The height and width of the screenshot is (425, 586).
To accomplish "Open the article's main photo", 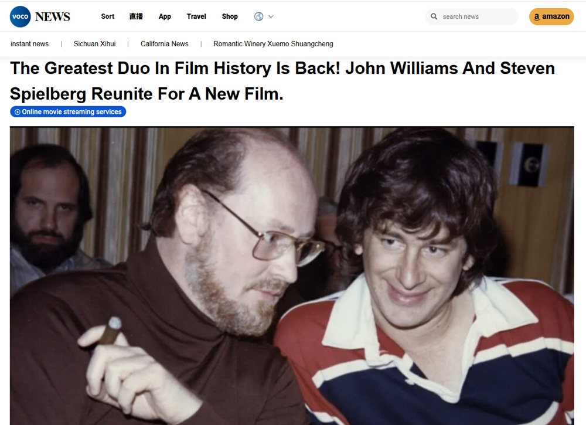I will (x=292, y=276).
